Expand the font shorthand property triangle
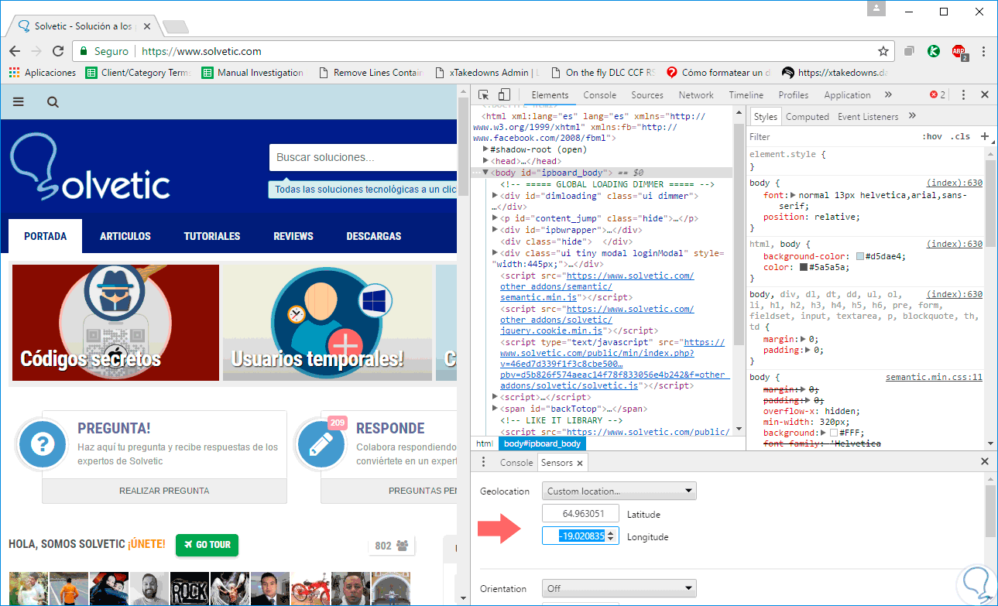998x606 pixels. pyautogui.click(x=793, y=196)
